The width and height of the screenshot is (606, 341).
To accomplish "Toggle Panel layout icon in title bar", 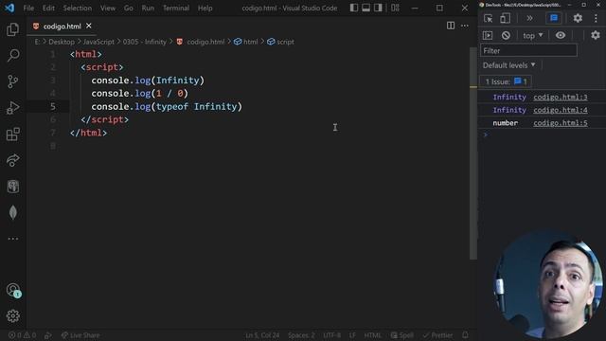I will (x=365, y=8).
